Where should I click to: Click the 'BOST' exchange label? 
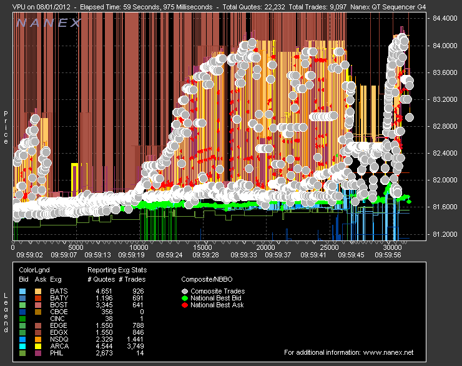coord(59,305)
